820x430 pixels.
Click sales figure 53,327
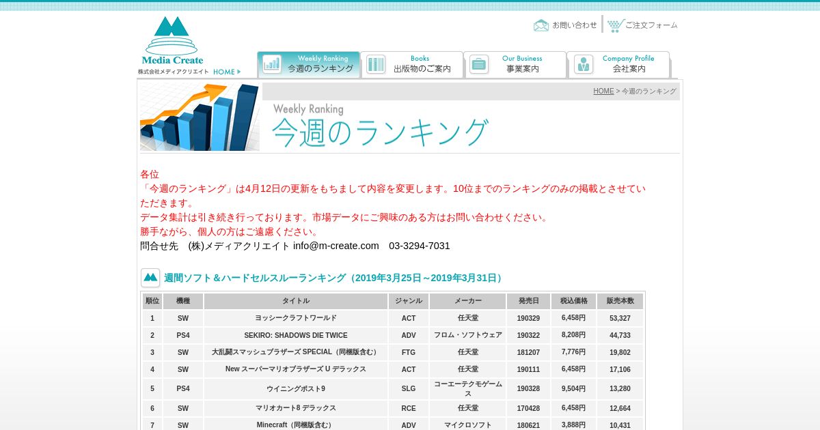point(620,318)
